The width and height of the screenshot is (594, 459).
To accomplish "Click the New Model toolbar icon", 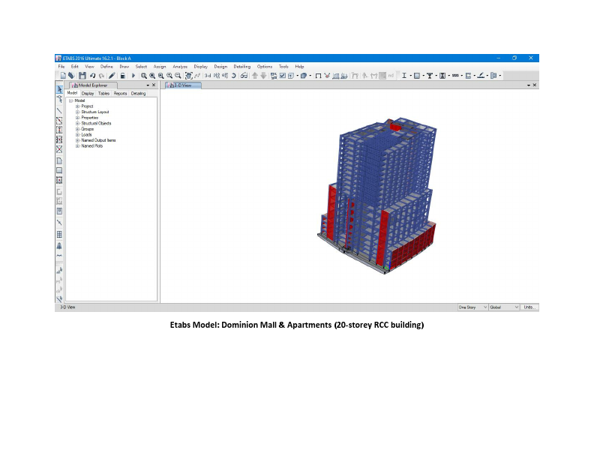I will [63, 76].
